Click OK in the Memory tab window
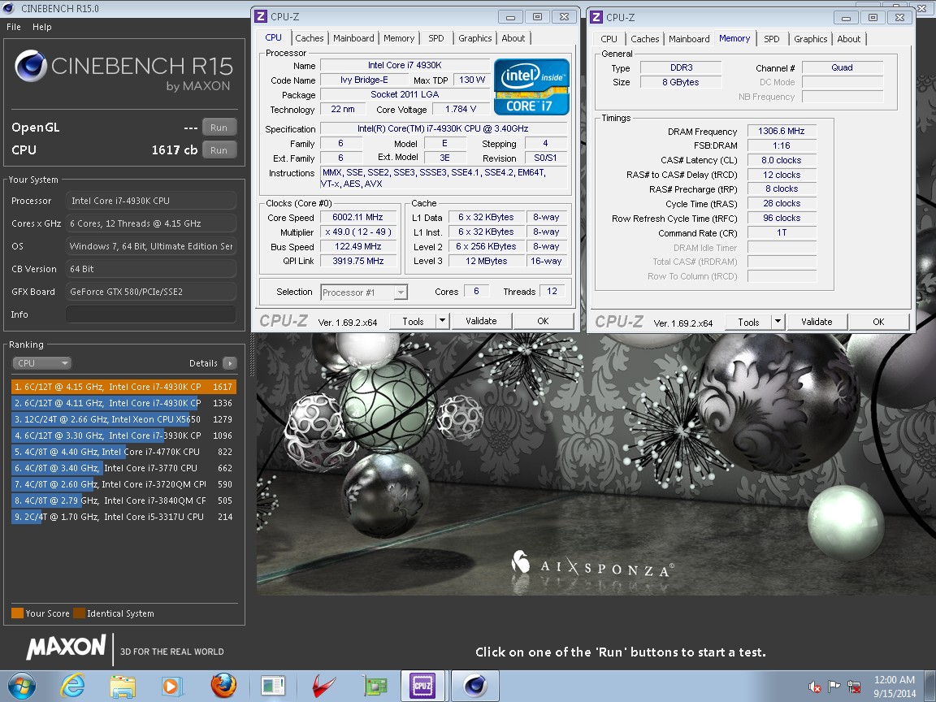The height and width of the screenshot is (702, 936). (x=878, y=322)
